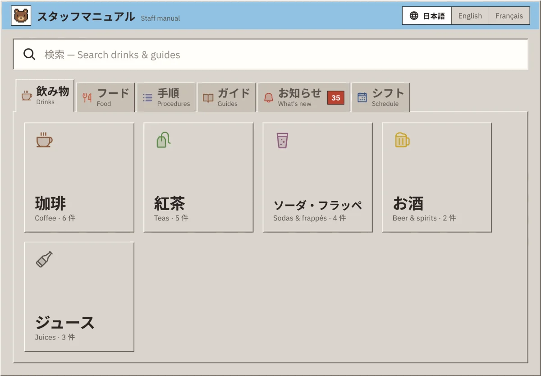Screen dimensions: 541x376
Task: Click the "Coffee · 6 件" count text
Action: click(55, 218)
